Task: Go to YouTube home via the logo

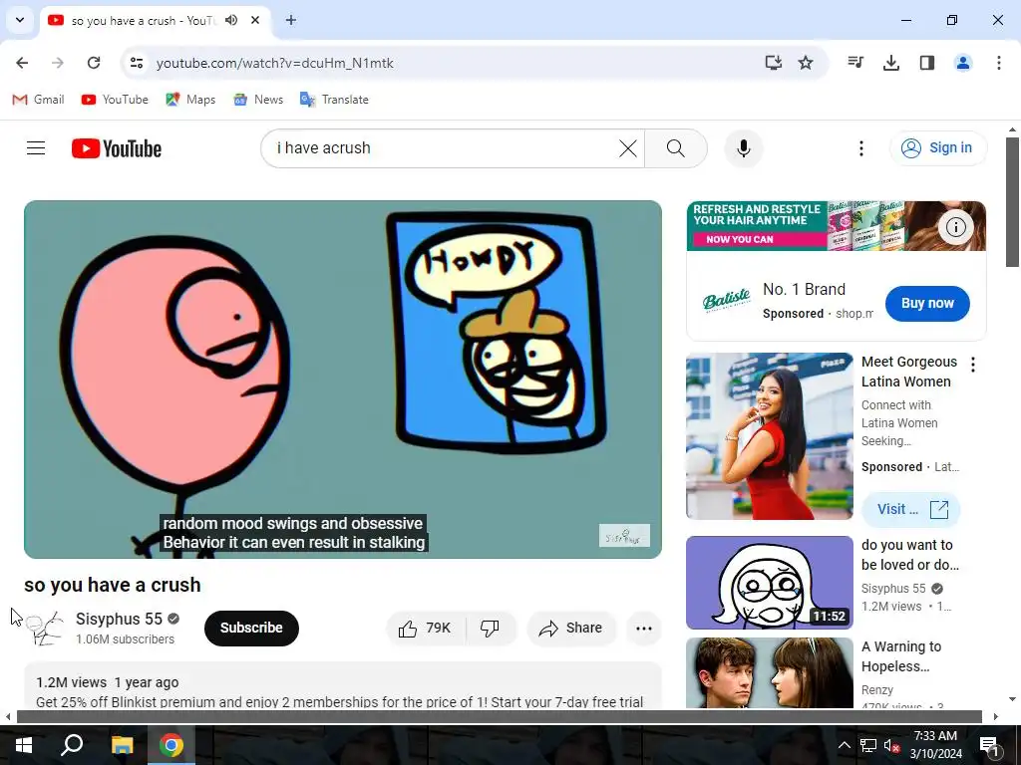Action: [117, 148]
